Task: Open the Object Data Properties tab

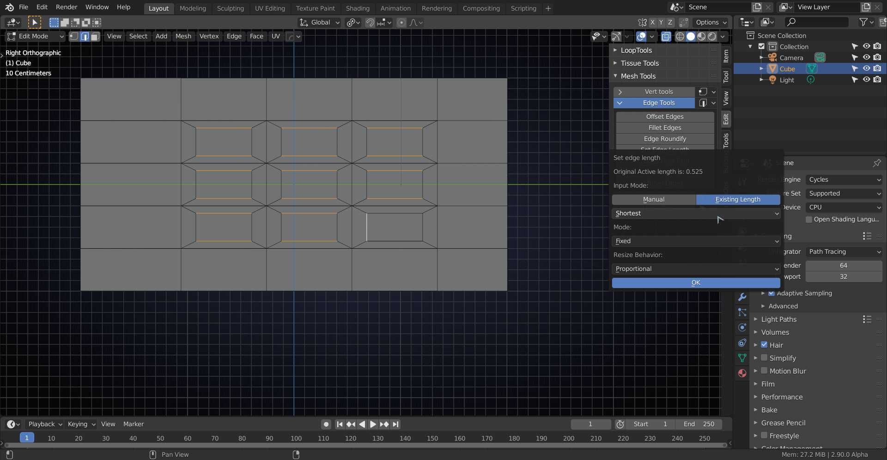Action: (x=742, y=358)
